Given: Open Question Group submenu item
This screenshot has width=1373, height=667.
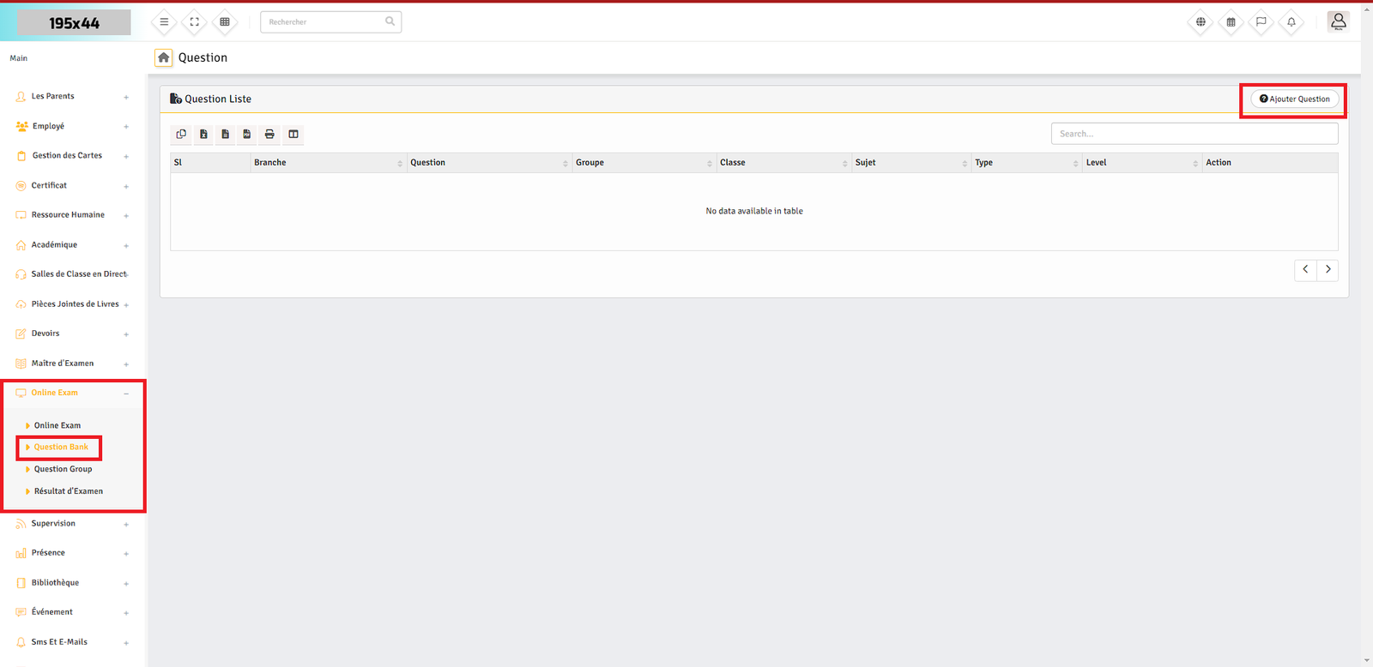Looking at the screenshot, I should click(x=63, y=469).
